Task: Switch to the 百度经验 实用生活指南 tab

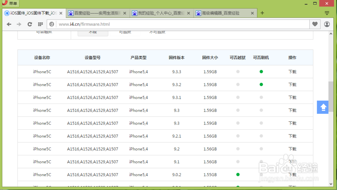Action: pos(98,13)
